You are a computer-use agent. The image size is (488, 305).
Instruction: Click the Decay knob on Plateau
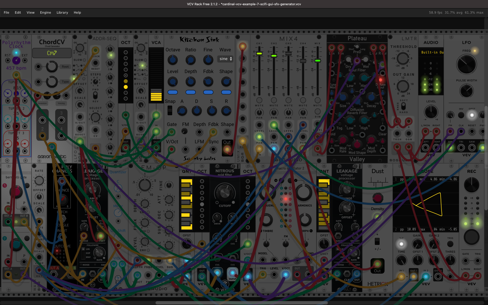(371, 97)
